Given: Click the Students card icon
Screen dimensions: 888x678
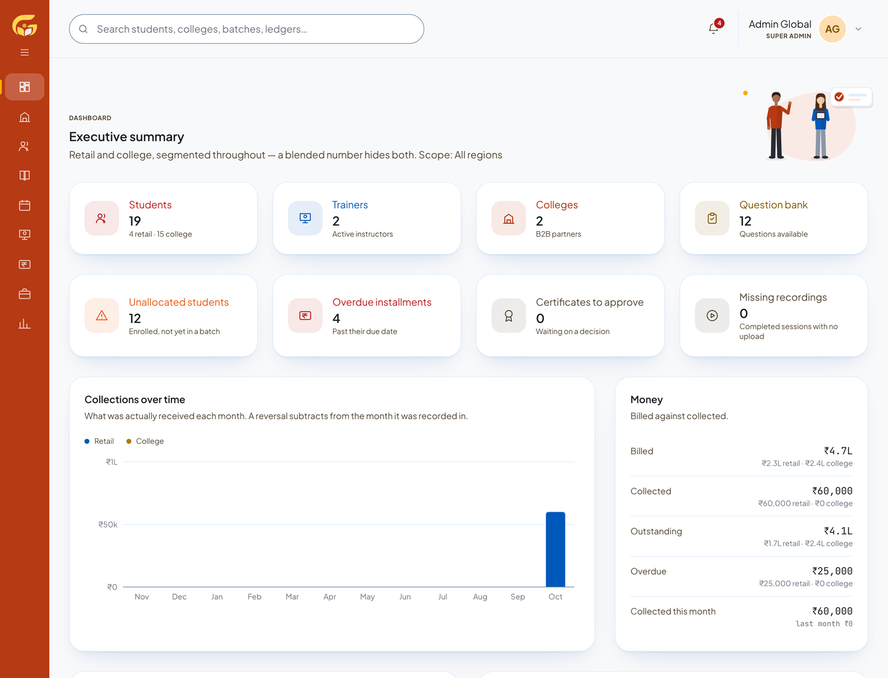Looking at the screenshot, I should pyautogui.click(x=102, y=218).
